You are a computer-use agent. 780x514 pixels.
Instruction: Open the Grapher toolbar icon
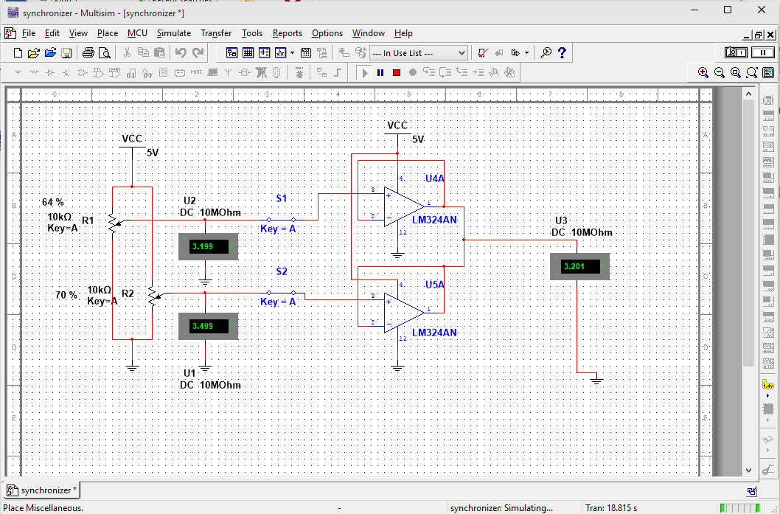(x=281, y=53)
